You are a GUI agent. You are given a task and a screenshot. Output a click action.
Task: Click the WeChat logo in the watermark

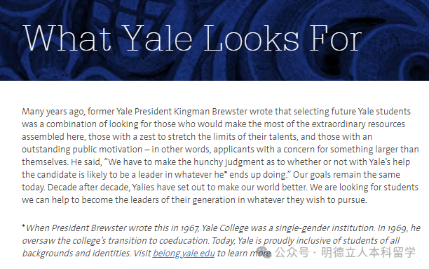(x=264, y=252)
